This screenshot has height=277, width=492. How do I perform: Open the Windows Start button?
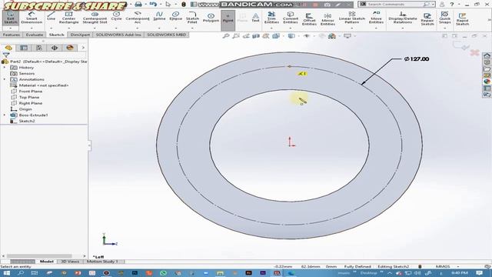6,273
